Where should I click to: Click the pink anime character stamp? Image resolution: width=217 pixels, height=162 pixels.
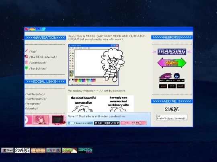tap(41, 120)
